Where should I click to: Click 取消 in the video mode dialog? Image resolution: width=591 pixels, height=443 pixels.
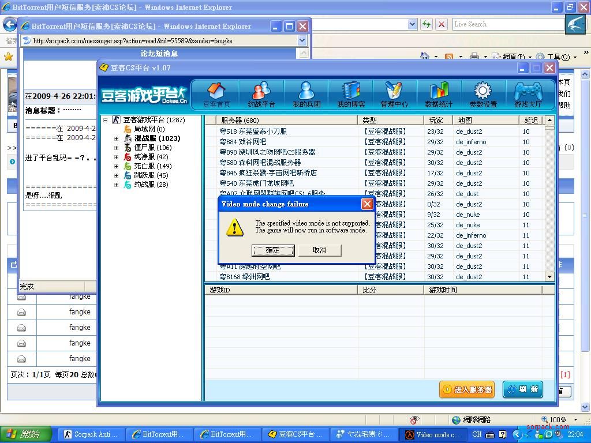pyautogui.click(x=319, y=250)
